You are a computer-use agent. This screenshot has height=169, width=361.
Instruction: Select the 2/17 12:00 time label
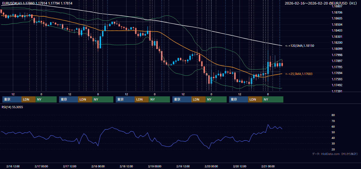click(70, 166)
